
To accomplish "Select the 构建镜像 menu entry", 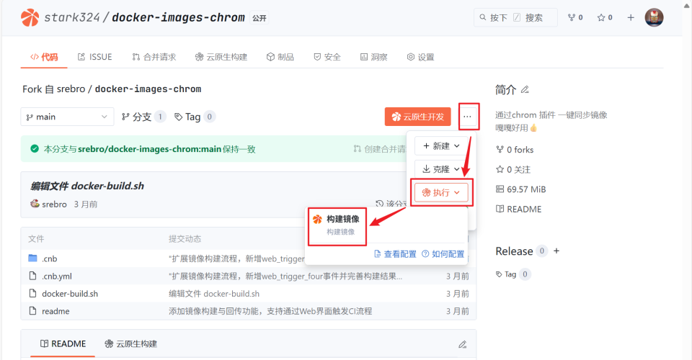I will pyautogui.click(x=337, y=225).
